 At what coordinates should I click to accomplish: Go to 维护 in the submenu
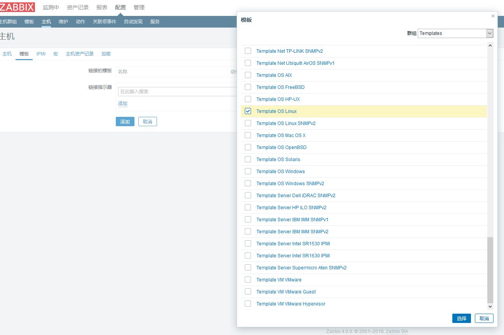point(63,22)
